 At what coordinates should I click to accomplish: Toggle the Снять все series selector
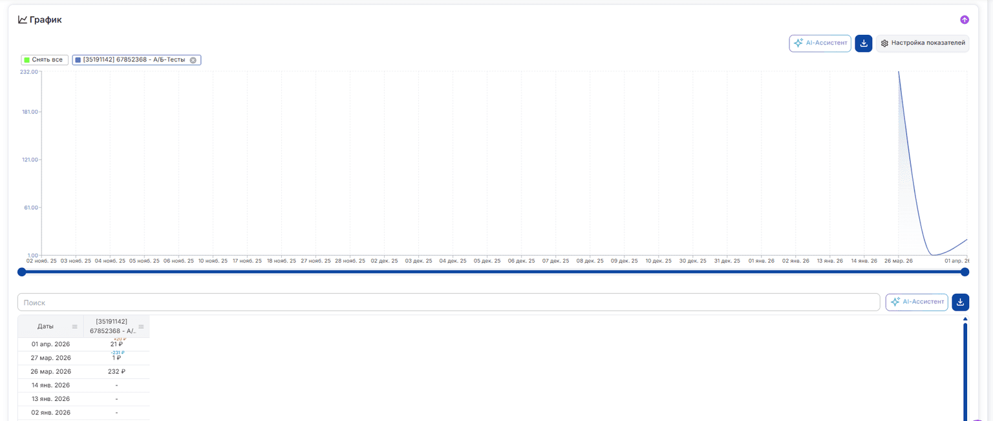[44, 60]
